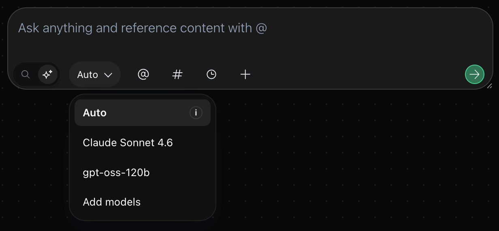Switch to search mode with magnifier icon

tap(26, 74)
